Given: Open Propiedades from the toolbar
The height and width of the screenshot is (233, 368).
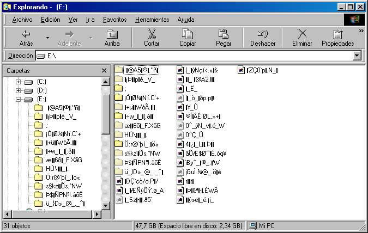Looking at the screenshot, I should click(337, 38).
